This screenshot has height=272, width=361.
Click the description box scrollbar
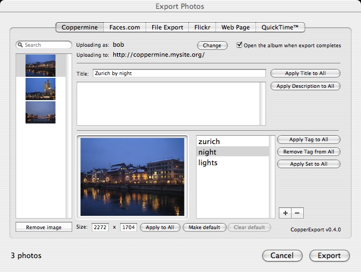(x=262, y=103)
